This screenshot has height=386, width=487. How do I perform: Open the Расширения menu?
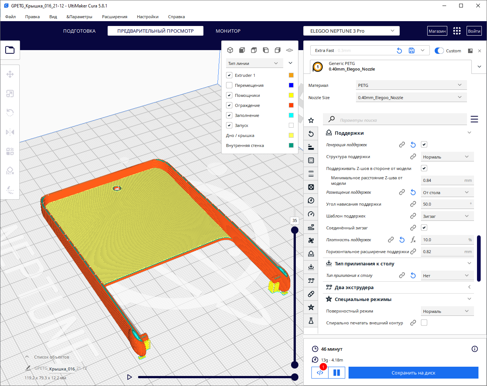pos(114,17)
